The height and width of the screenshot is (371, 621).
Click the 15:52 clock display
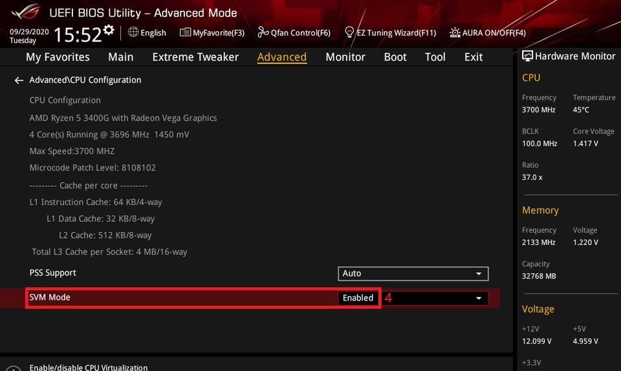(x=78, y=34)
